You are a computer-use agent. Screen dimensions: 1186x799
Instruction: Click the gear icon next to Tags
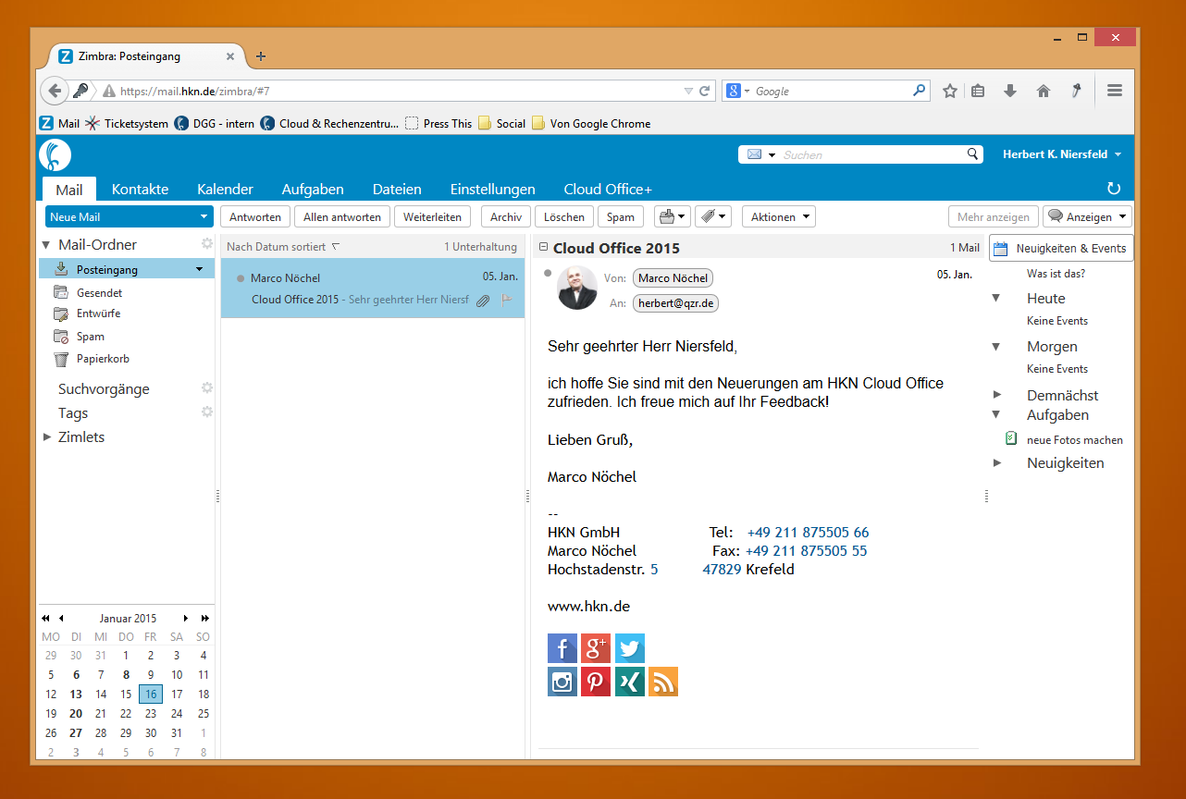207,412
